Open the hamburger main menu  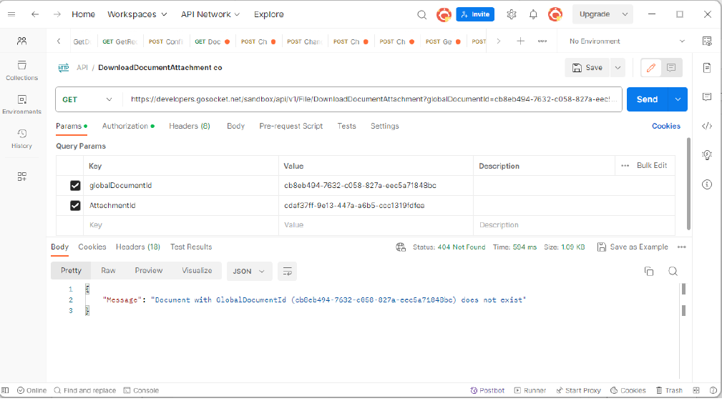pyautogui.click(x=11, y=14)
